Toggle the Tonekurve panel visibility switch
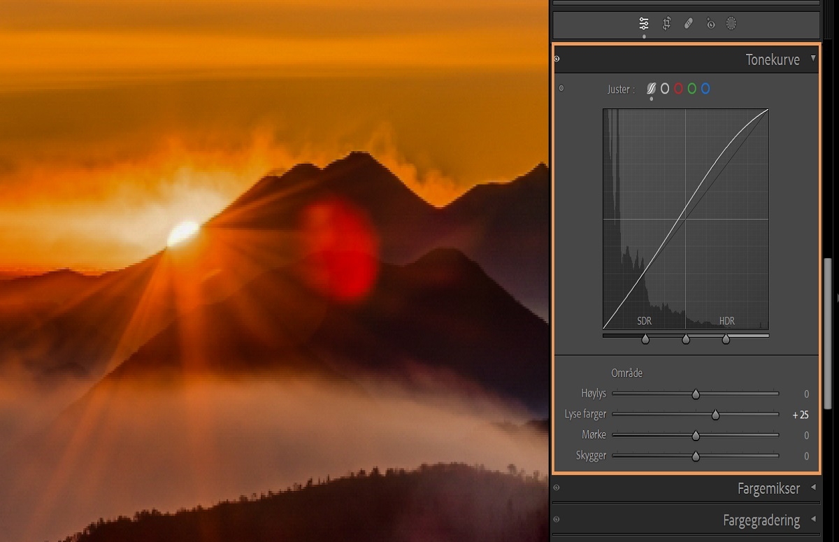The width and height of the screenshot is (839, 542). [x=557, y=59]
